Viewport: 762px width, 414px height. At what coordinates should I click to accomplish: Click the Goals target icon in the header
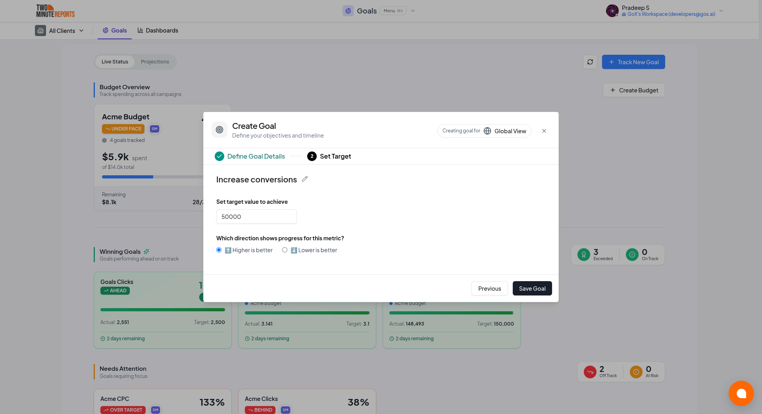[348, 11]
